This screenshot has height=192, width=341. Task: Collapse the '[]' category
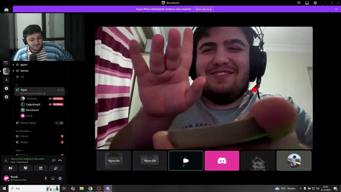(18, 85)
